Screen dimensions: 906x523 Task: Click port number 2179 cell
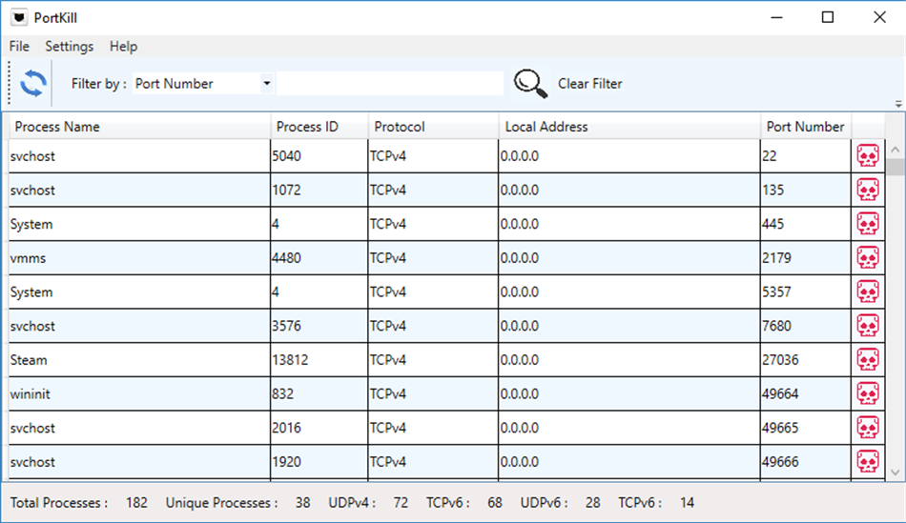coord(806,258)
